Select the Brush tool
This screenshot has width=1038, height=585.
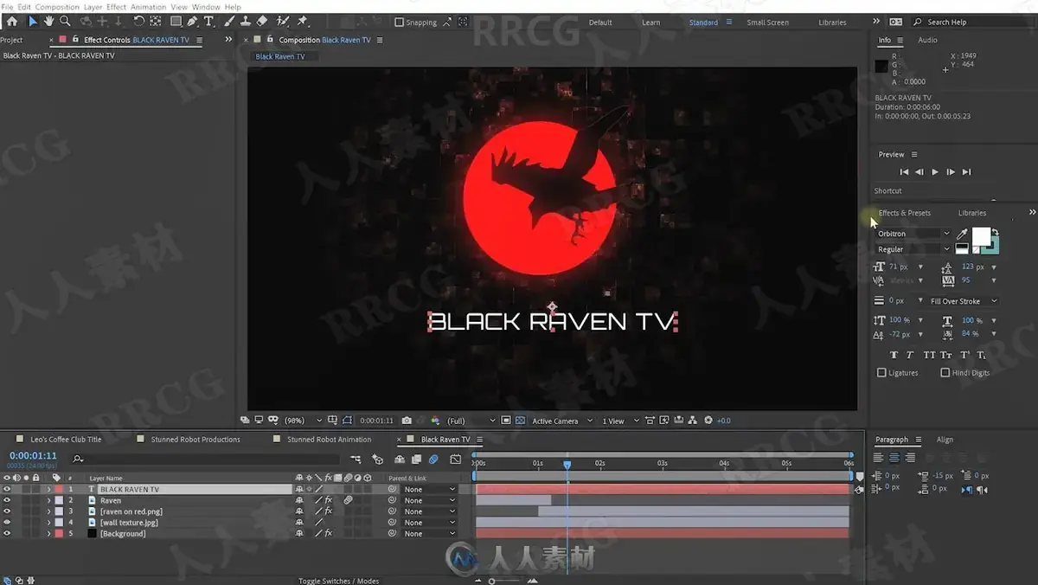[x=229, y=21]
